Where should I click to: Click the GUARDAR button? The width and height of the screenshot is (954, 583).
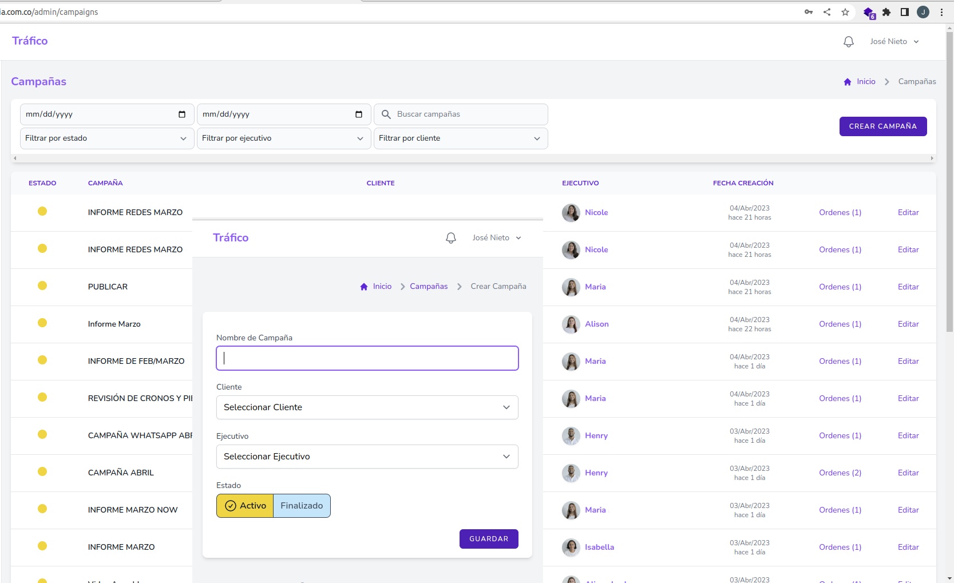(x=489, y=539)
